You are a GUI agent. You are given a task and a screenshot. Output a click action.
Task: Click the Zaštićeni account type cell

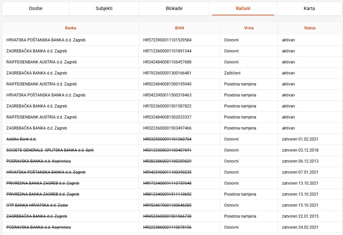click(232, 73)
